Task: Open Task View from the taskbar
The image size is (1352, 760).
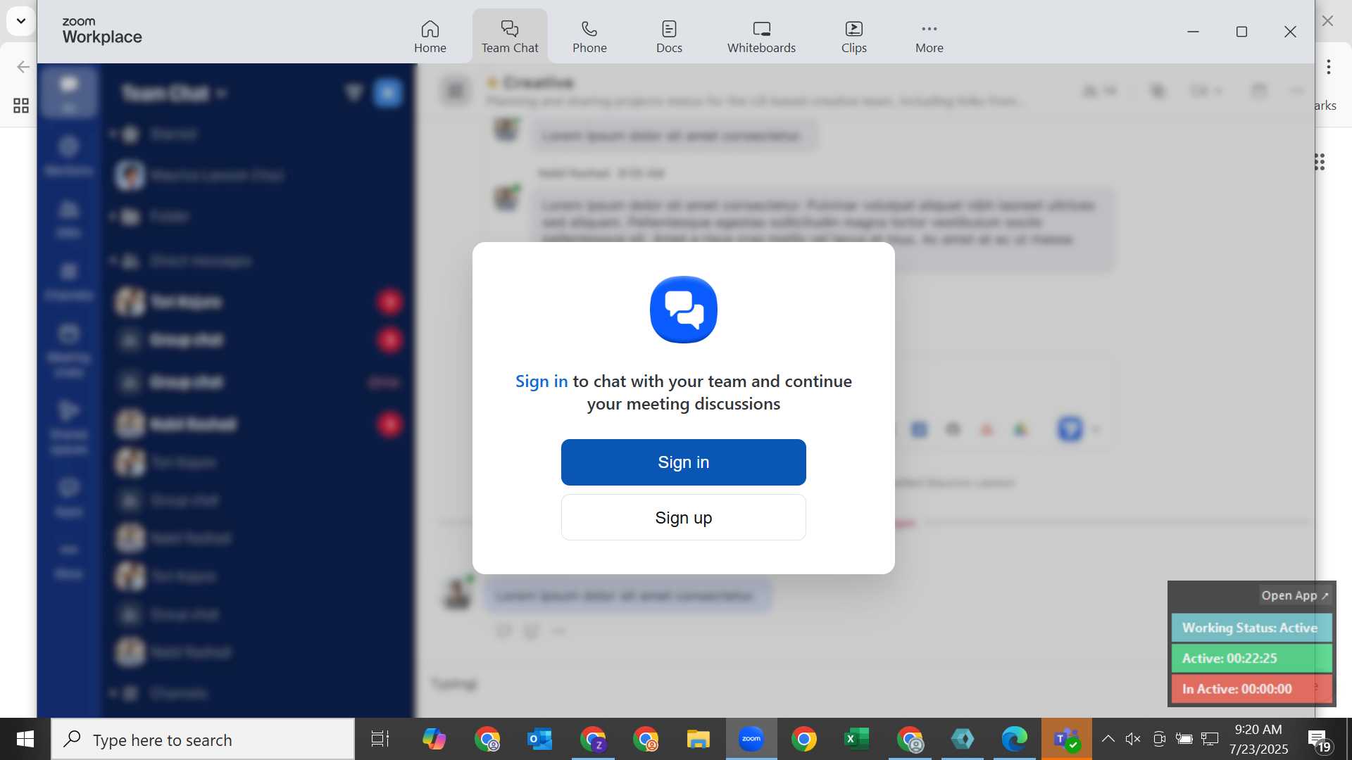Action: click(x=380, y=739)
